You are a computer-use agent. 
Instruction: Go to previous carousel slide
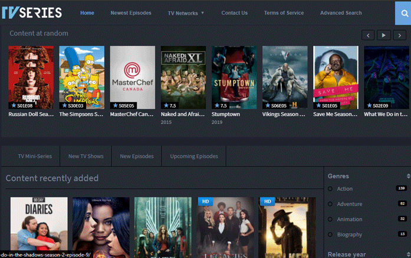368,35
